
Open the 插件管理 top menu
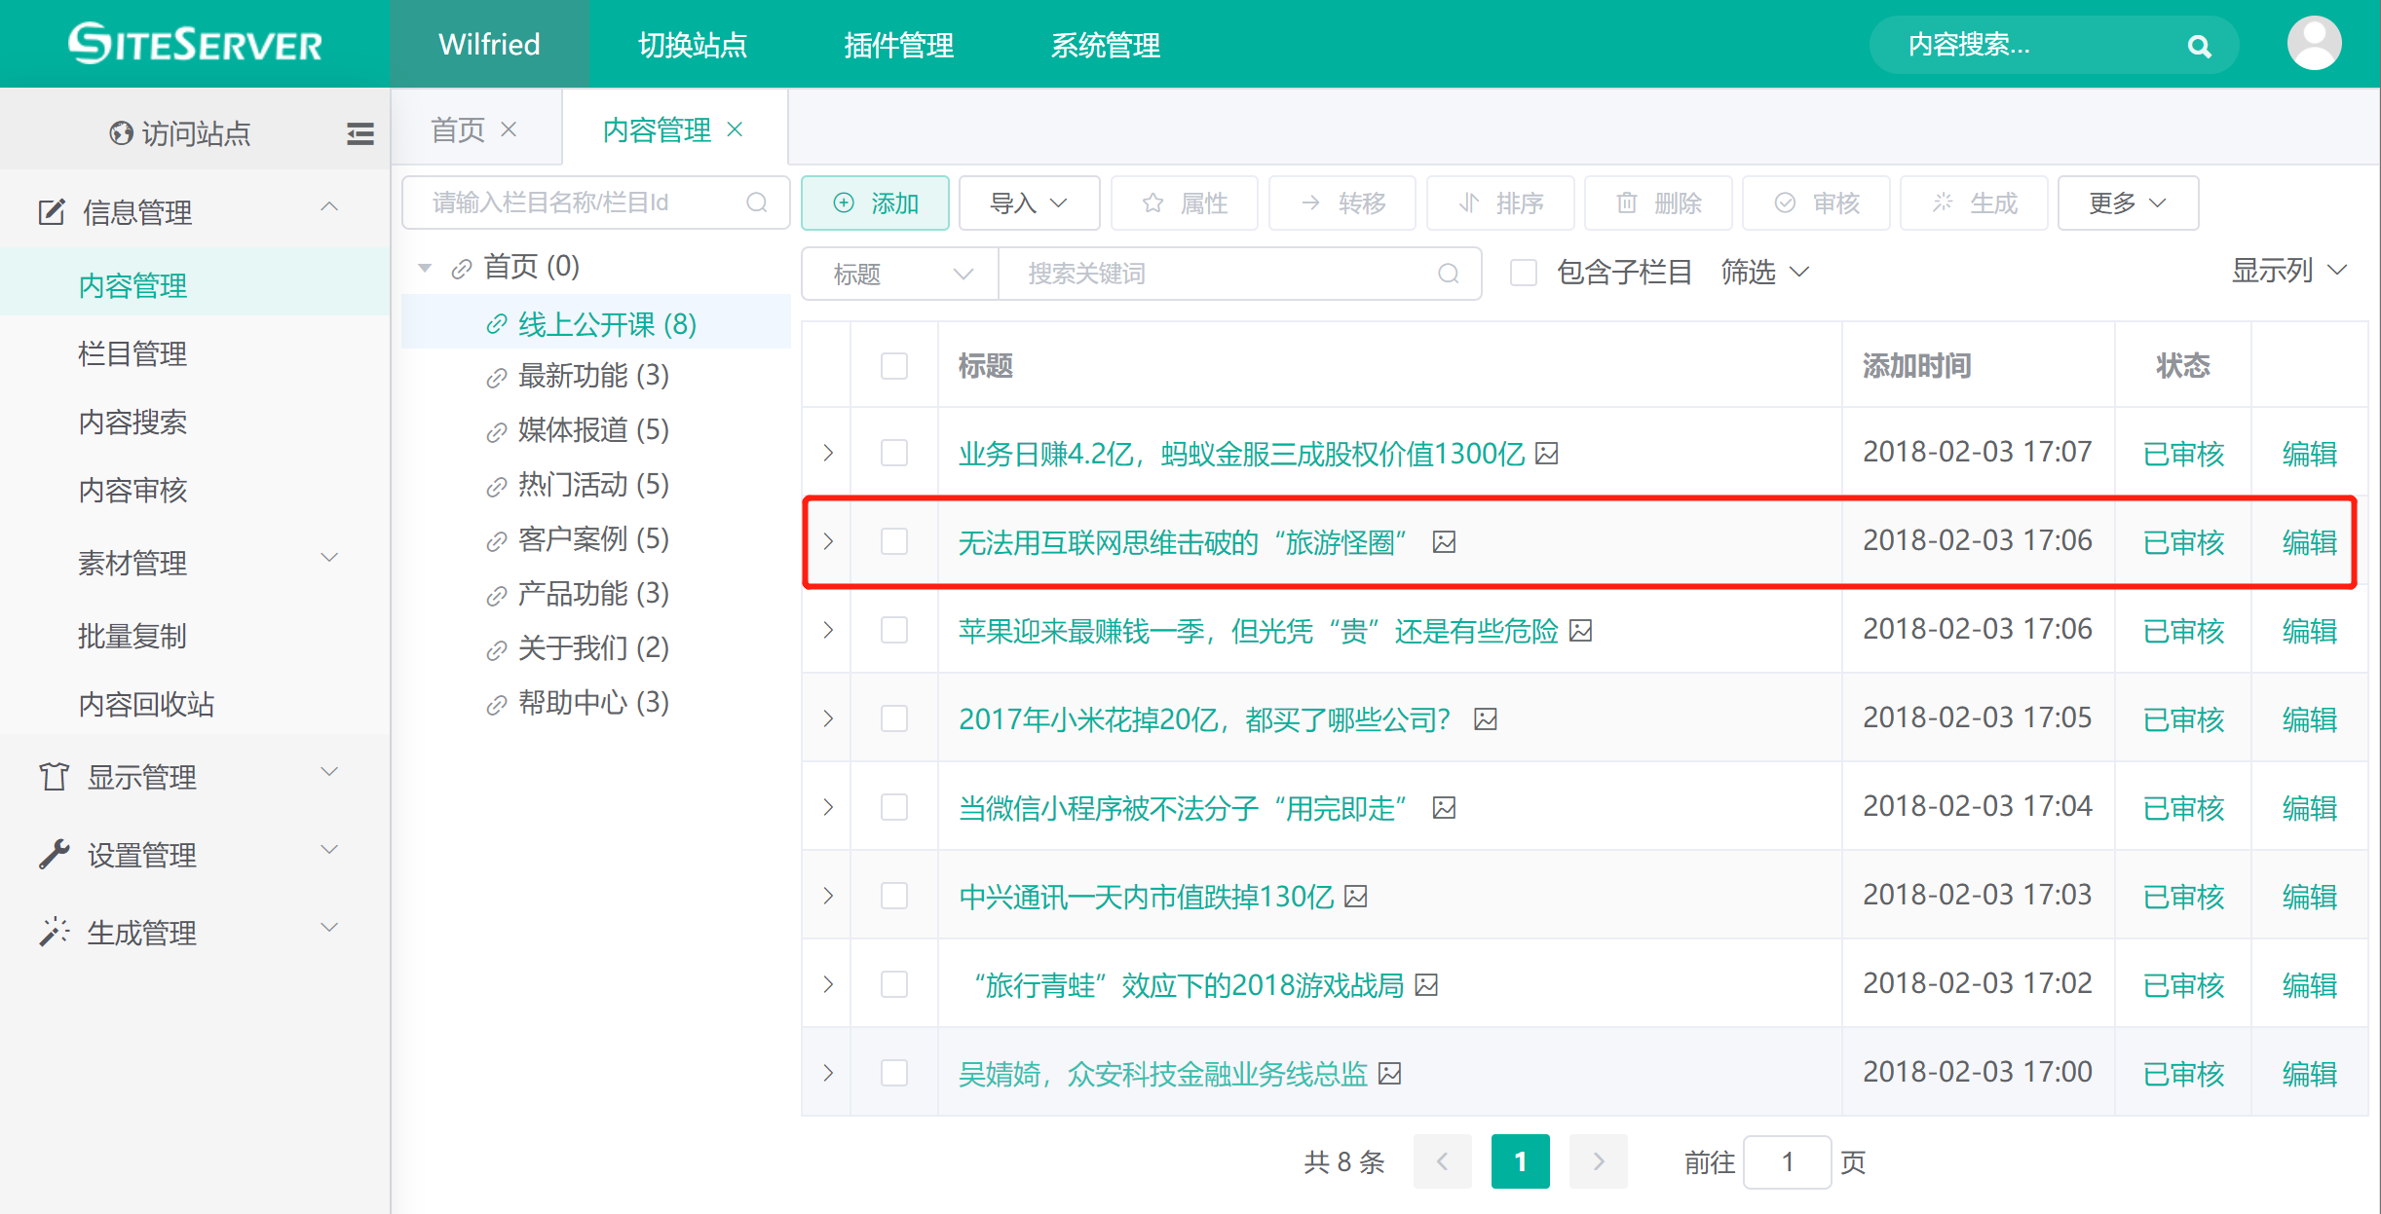click(x=898, y=45)
